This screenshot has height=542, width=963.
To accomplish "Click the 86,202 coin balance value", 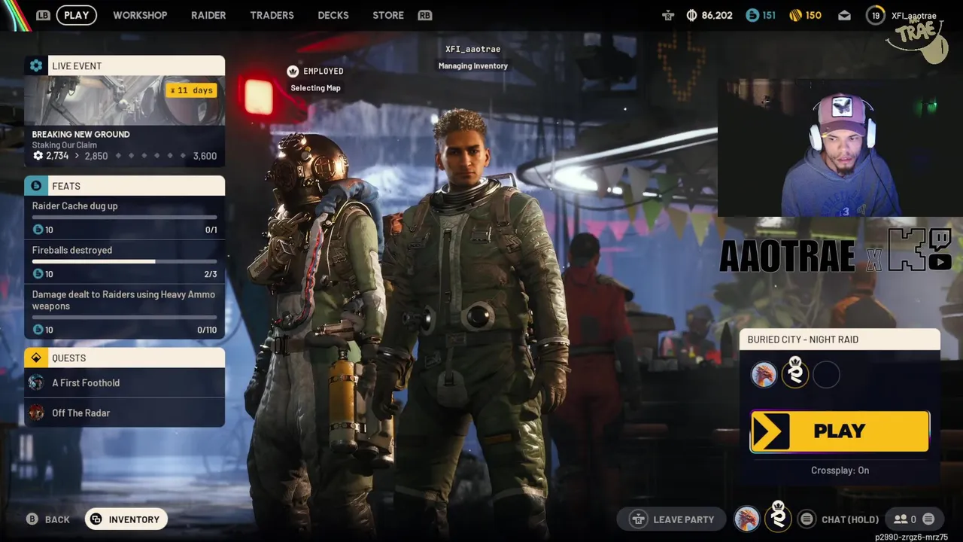I will (716, 15).
